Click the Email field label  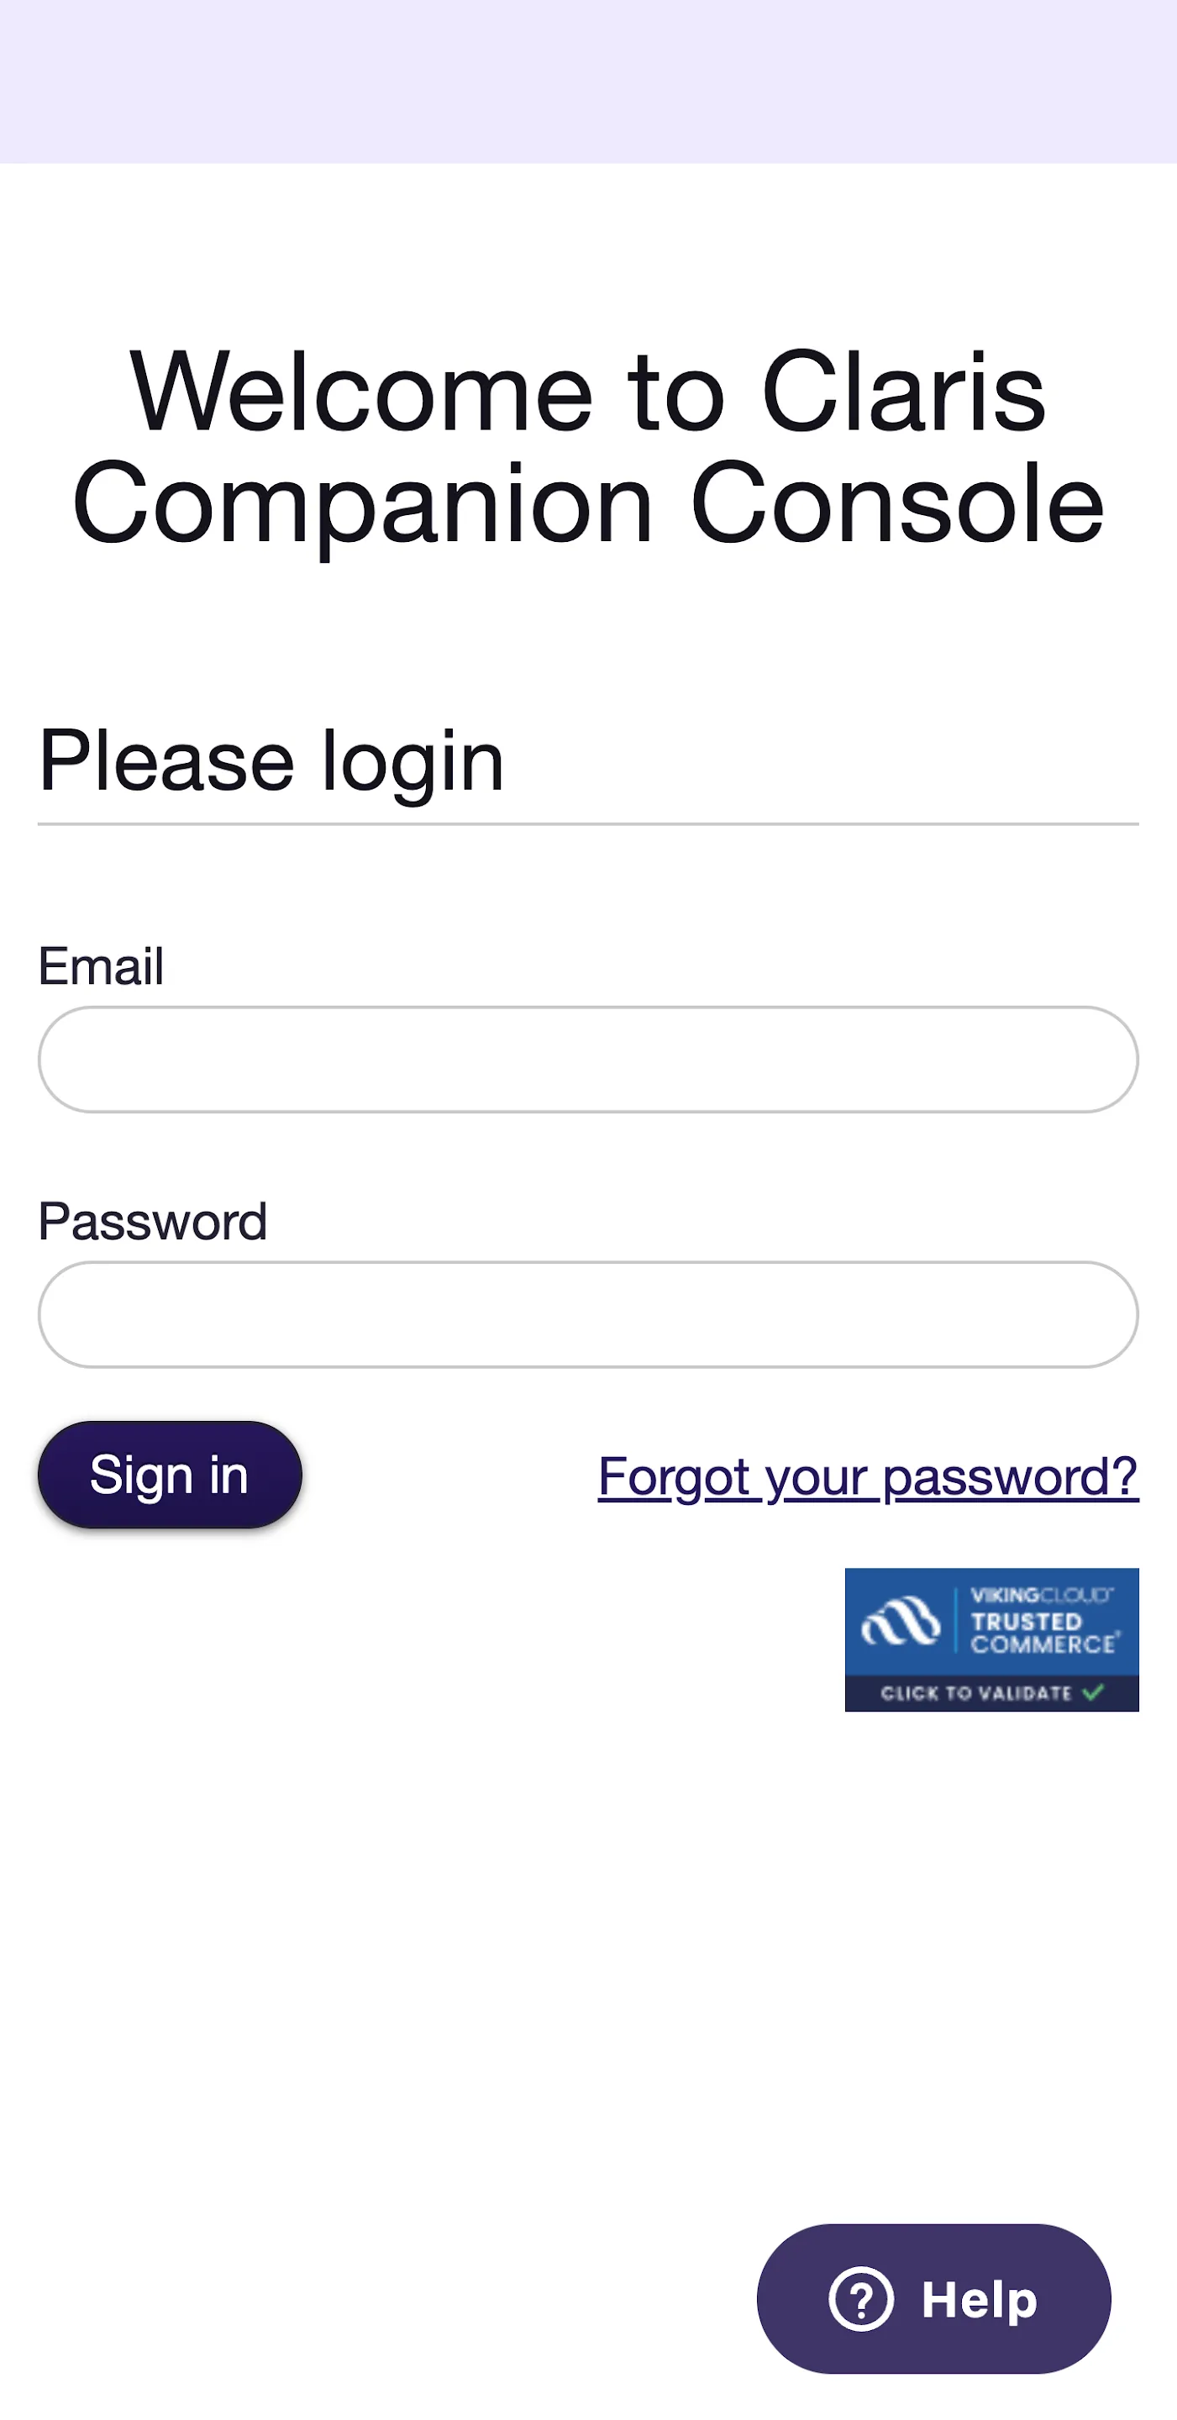101,965
